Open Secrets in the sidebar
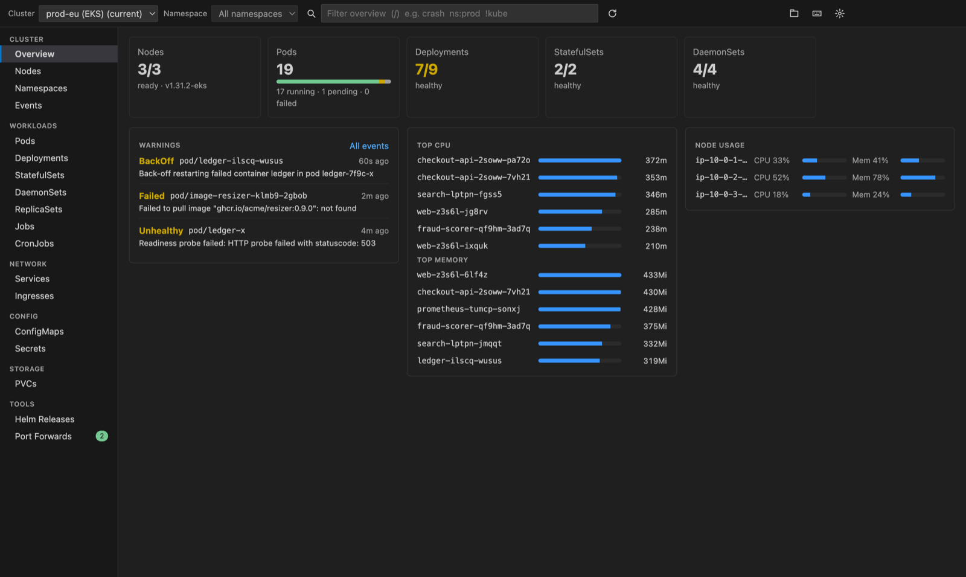Viewport: 966px width, 577px height. (x=59, y=349)
